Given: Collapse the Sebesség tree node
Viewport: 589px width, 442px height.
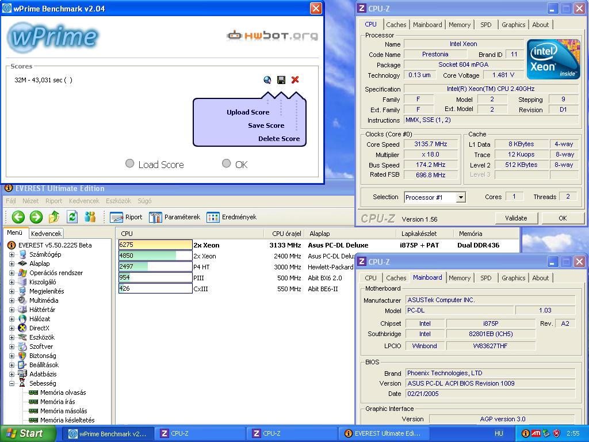Looking at the screenshot, I should (x=12, y=383).
